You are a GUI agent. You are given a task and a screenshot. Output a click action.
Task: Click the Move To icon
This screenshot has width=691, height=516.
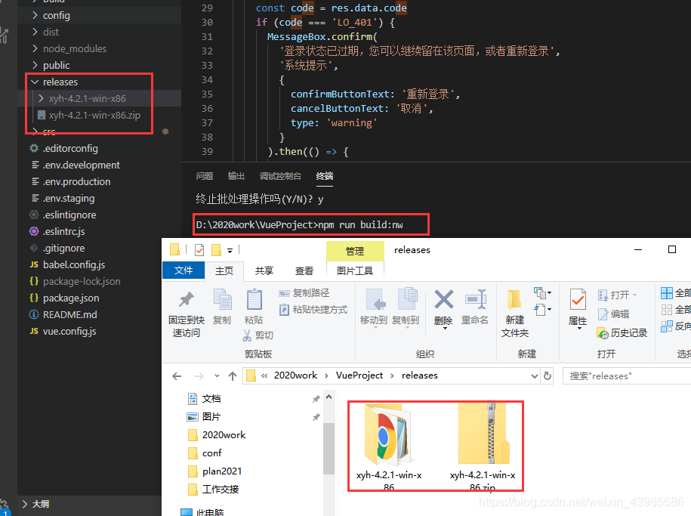[375, 299]
